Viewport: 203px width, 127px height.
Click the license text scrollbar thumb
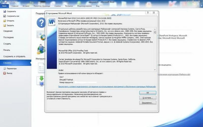click(x=155, y=32)
